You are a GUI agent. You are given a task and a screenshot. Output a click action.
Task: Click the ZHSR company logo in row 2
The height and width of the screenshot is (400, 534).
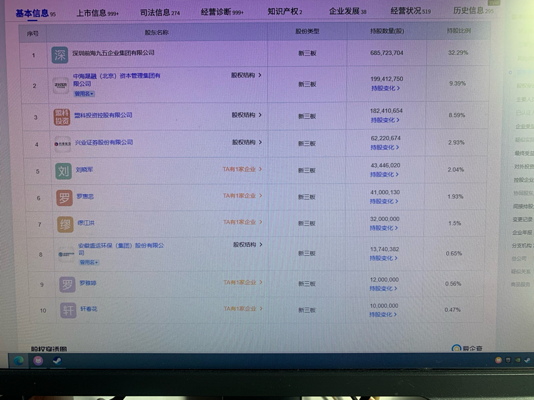click(x=60, y=85)
